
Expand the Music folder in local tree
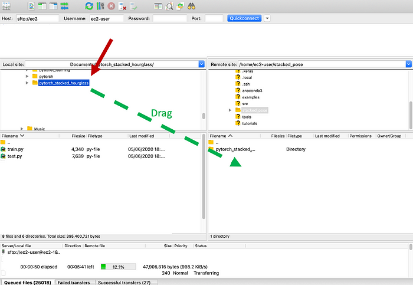point(22,129)
